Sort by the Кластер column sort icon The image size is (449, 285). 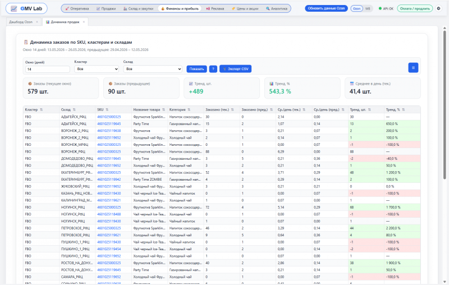[41, 109]
